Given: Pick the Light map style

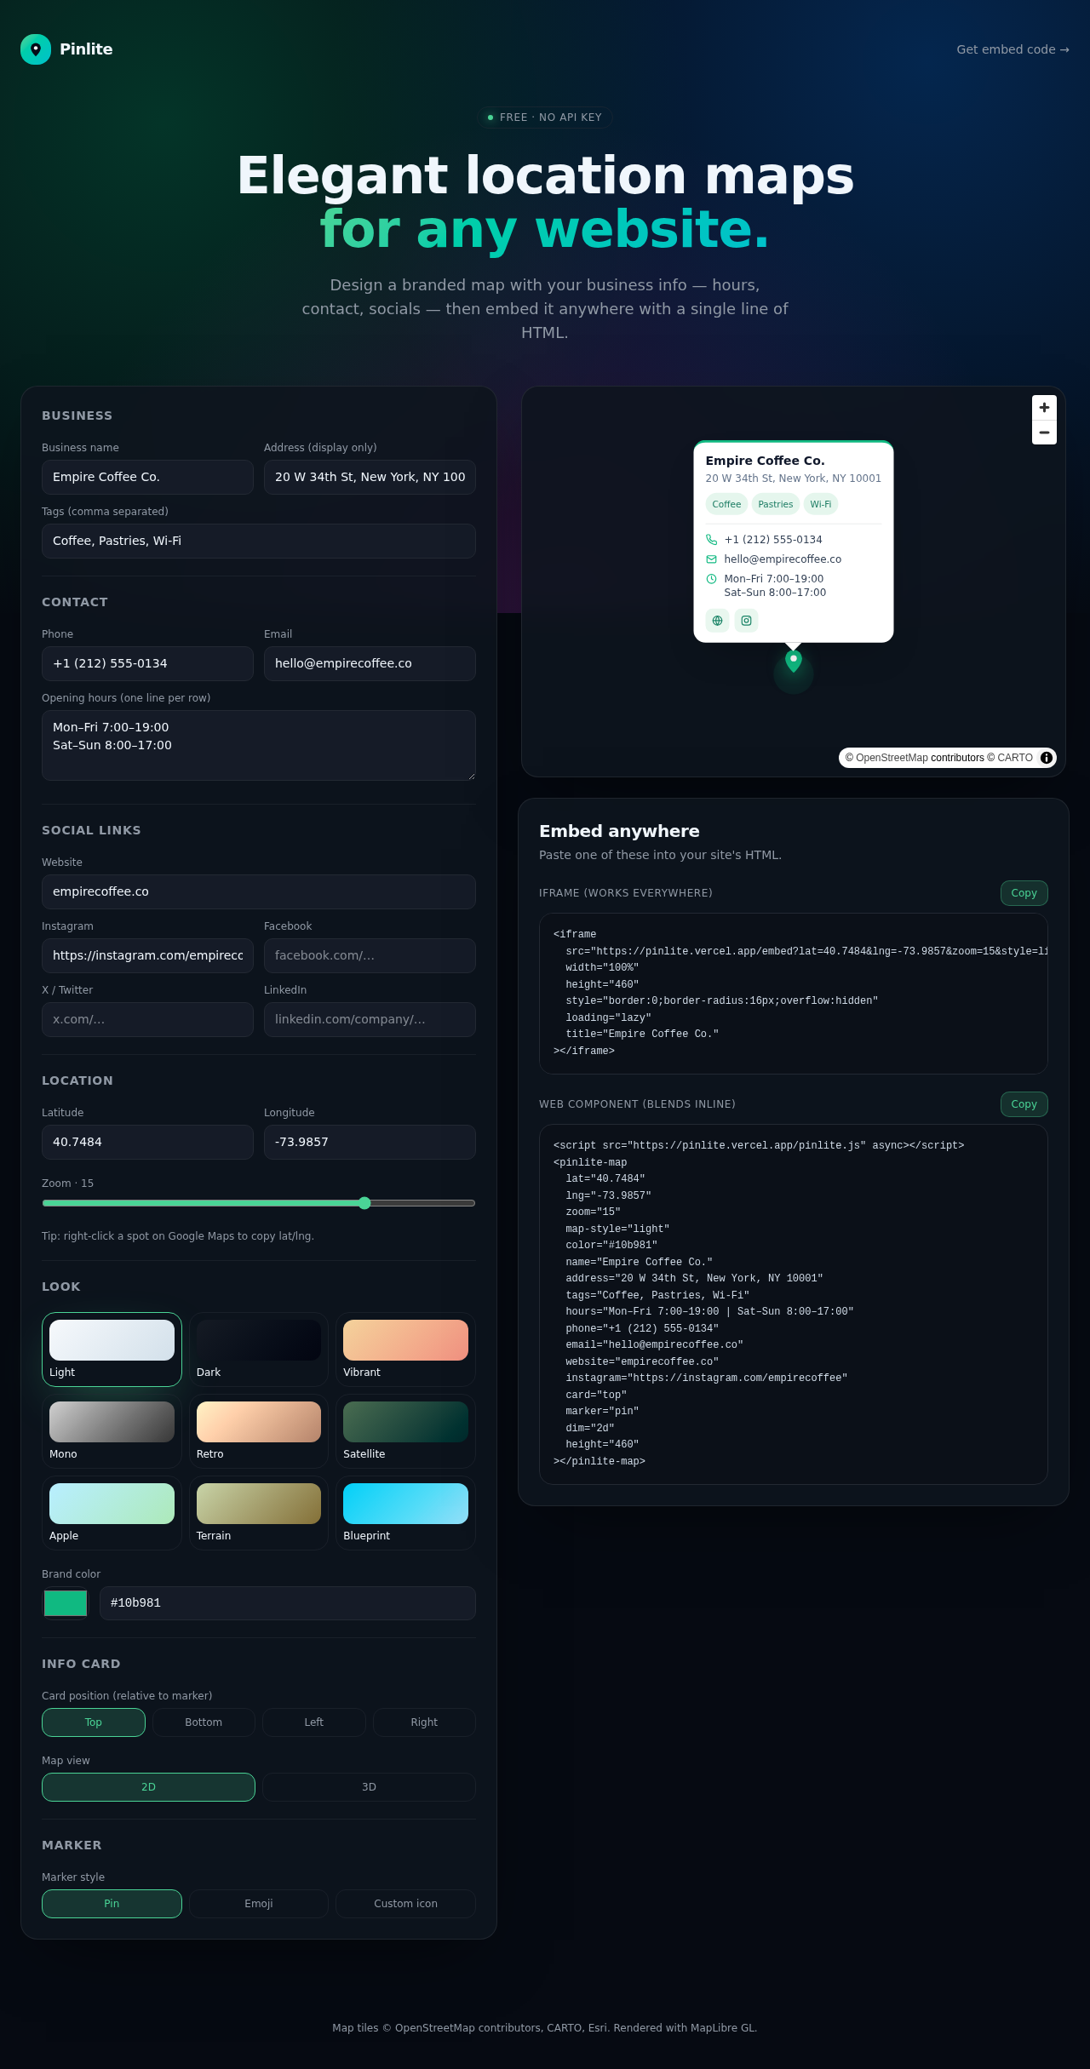Looking at the screenshot, I should coord(112,1350).
